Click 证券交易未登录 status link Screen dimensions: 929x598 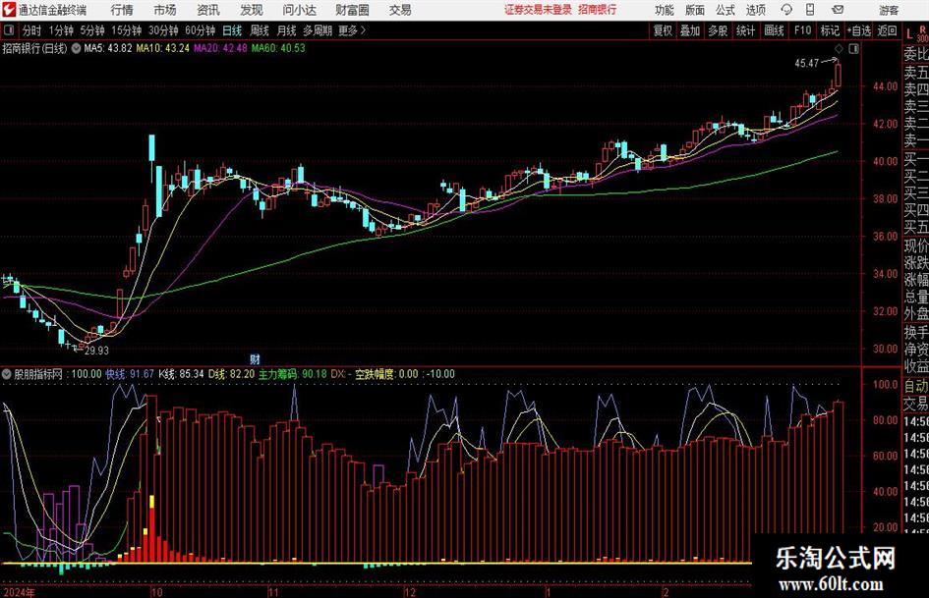coord(538,10)
